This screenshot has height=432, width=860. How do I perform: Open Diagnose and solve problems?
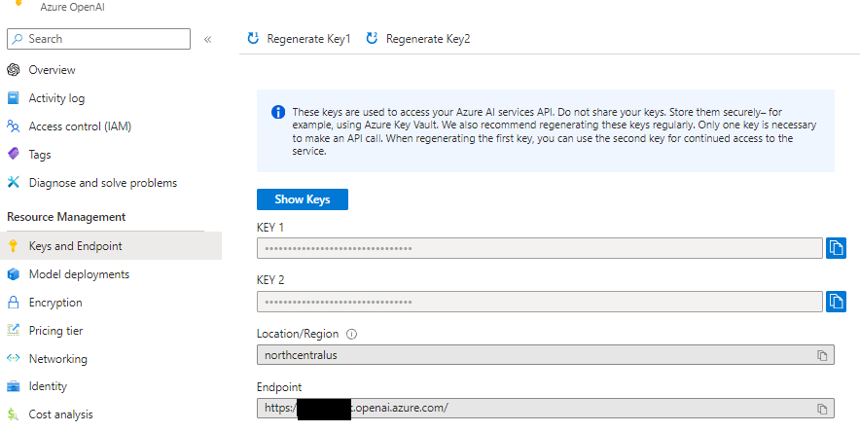(102, 183)
